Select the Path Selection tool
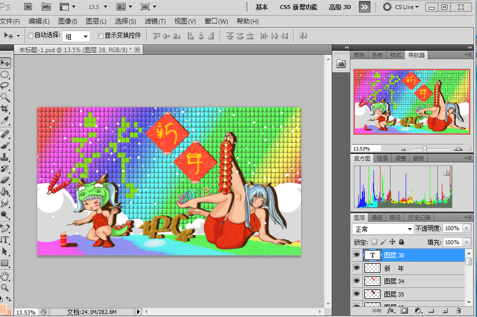Screen dimensions: 477x317 point(5,251)
